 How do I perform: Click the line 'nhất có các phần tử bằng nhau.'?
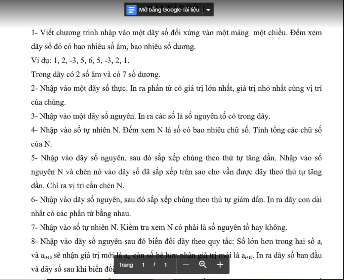[81, 214]
